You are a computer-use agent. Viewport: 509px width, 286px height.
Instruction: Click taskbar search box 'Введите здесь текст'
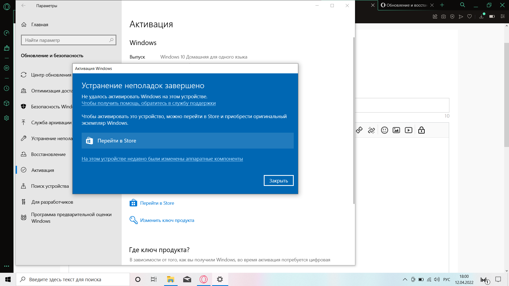tap(73, 279)
